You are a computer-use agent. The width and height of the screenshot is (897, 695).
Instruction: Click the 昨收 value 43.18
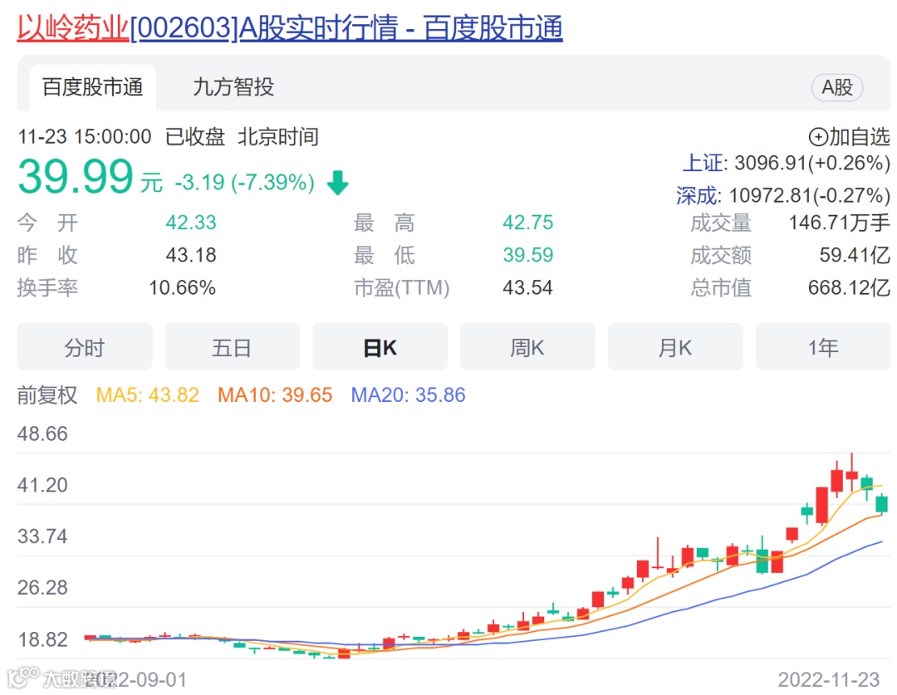[191, 255]
